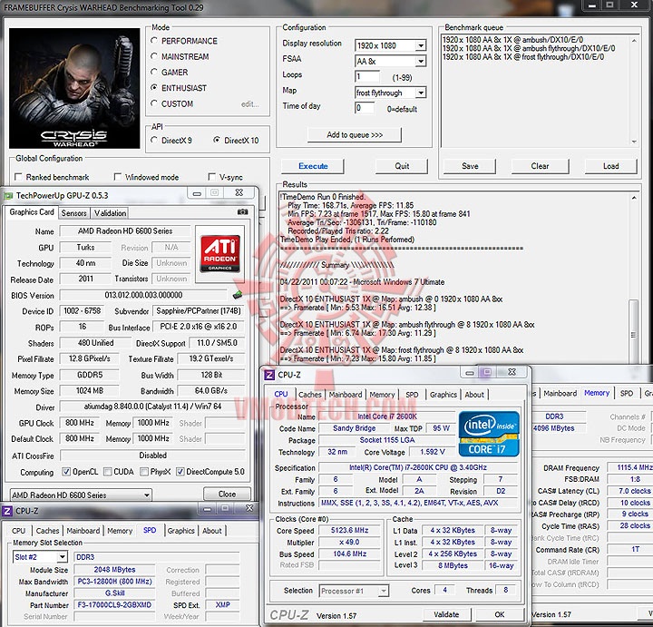Screen dimensions: 653x627
Task: Open the AMD Radeon HD 6600 Series card selector
Action: [x=81, y=495]
